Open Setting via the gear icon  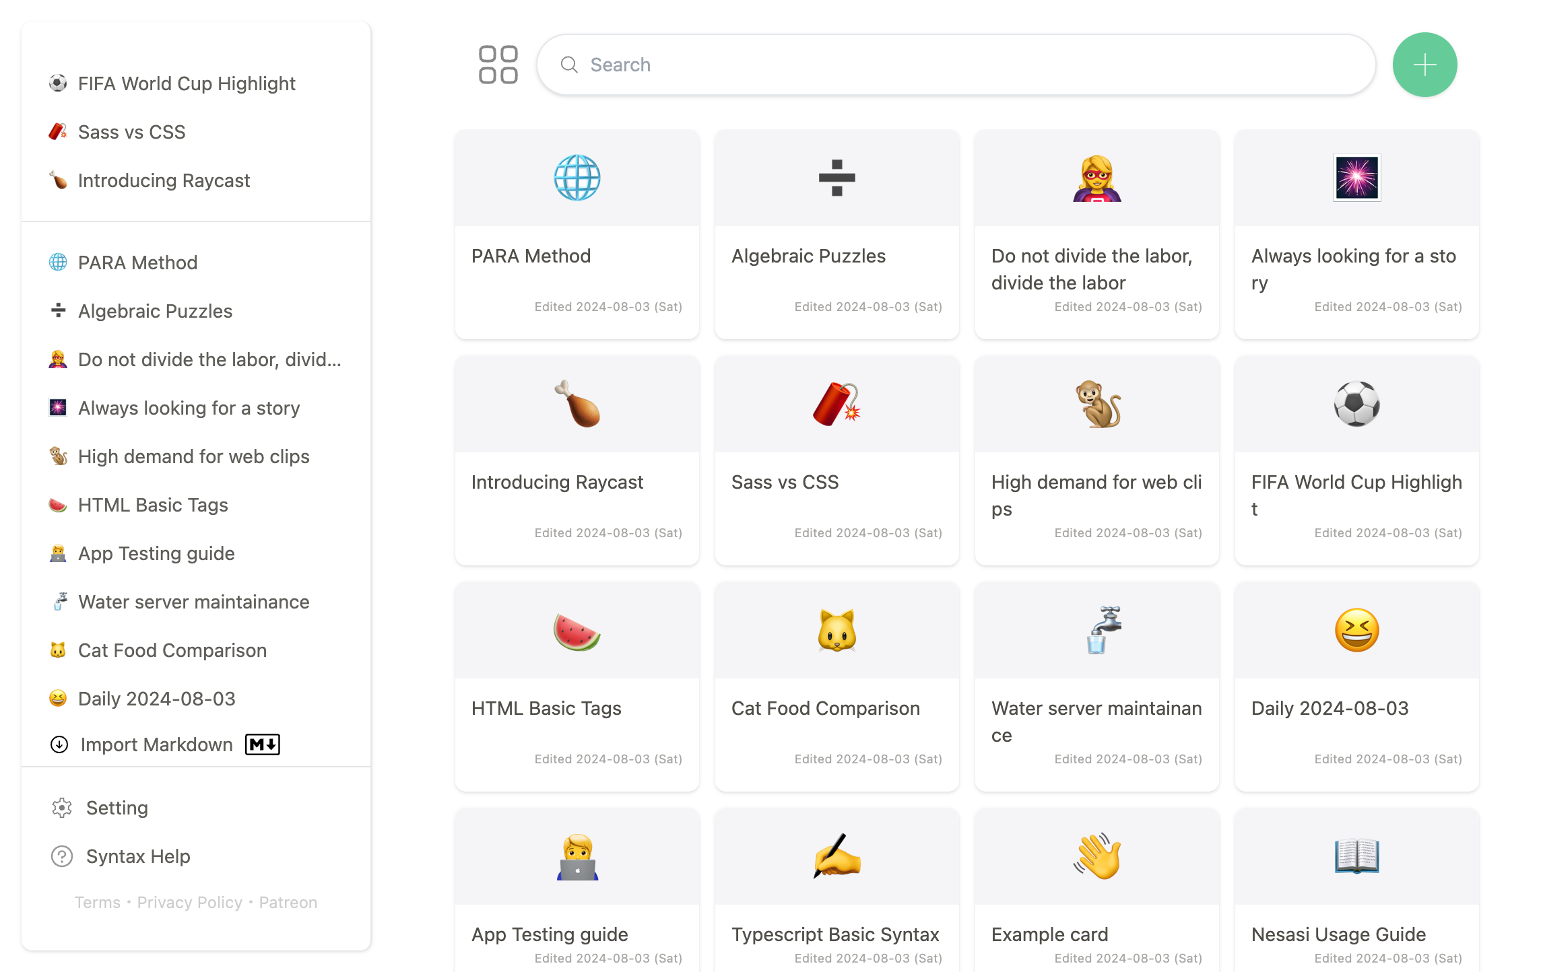click(62, 808)
